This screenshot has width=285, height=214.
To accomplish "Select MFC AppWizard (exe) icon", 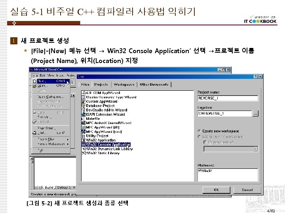I will tap(84, 132).
